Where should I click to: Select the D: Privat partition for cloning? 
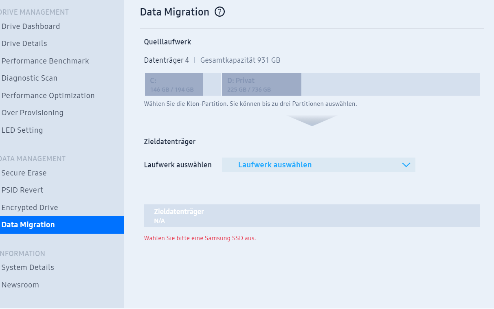(261, 85)
